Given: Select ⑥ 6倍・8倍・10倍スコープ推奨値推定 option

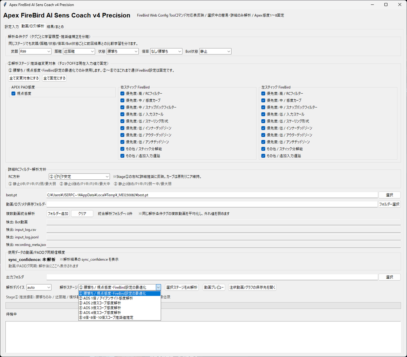Looking at the screenshot, I should [119, 317].
